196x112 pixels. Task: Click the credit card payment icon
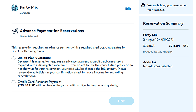coord(15,31)
